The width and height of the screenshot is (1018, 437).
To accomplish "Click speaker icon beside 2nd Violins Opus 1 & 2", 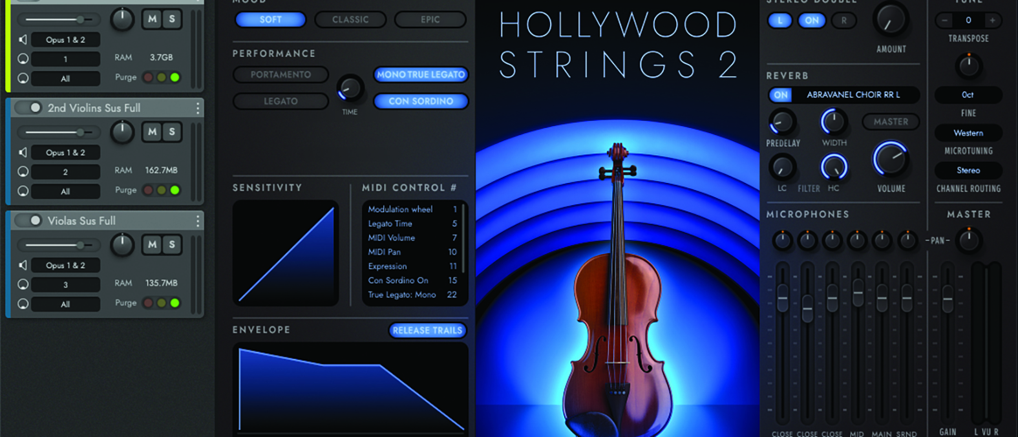I will click(x=23, y=153).
